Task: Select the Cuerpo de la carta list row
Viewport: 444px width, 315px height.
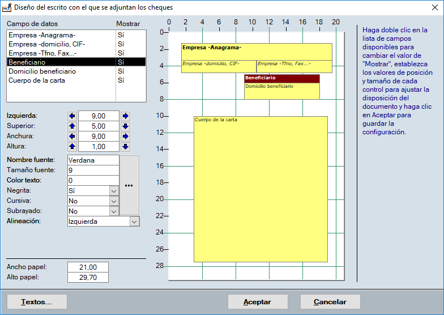Action: coord(76,80)
